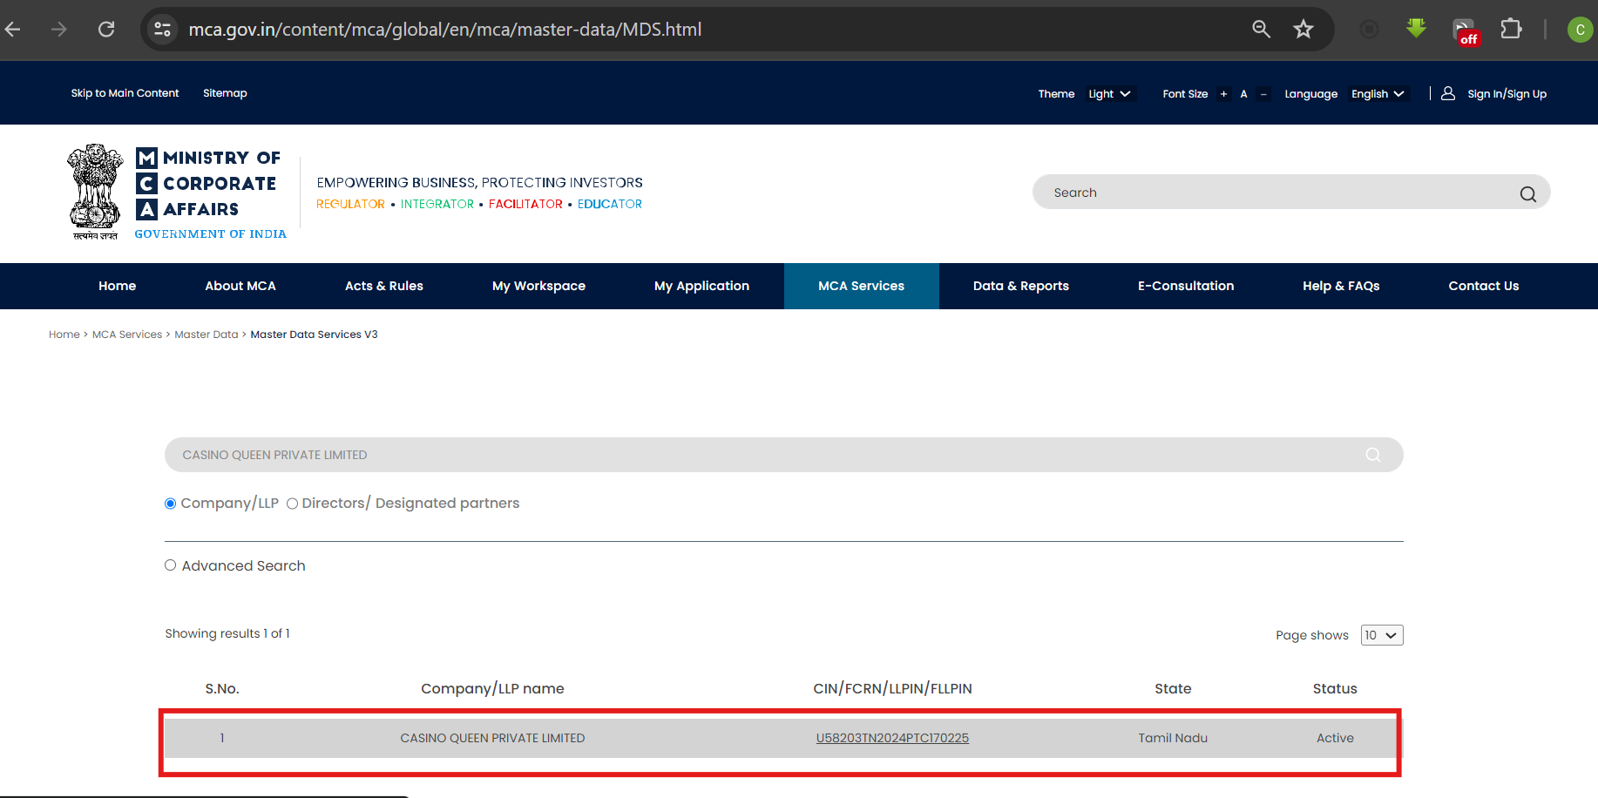The image size is (1598, 798).
Task: Click the magnifier icon in top Search bar
Action: [1527, 193]
